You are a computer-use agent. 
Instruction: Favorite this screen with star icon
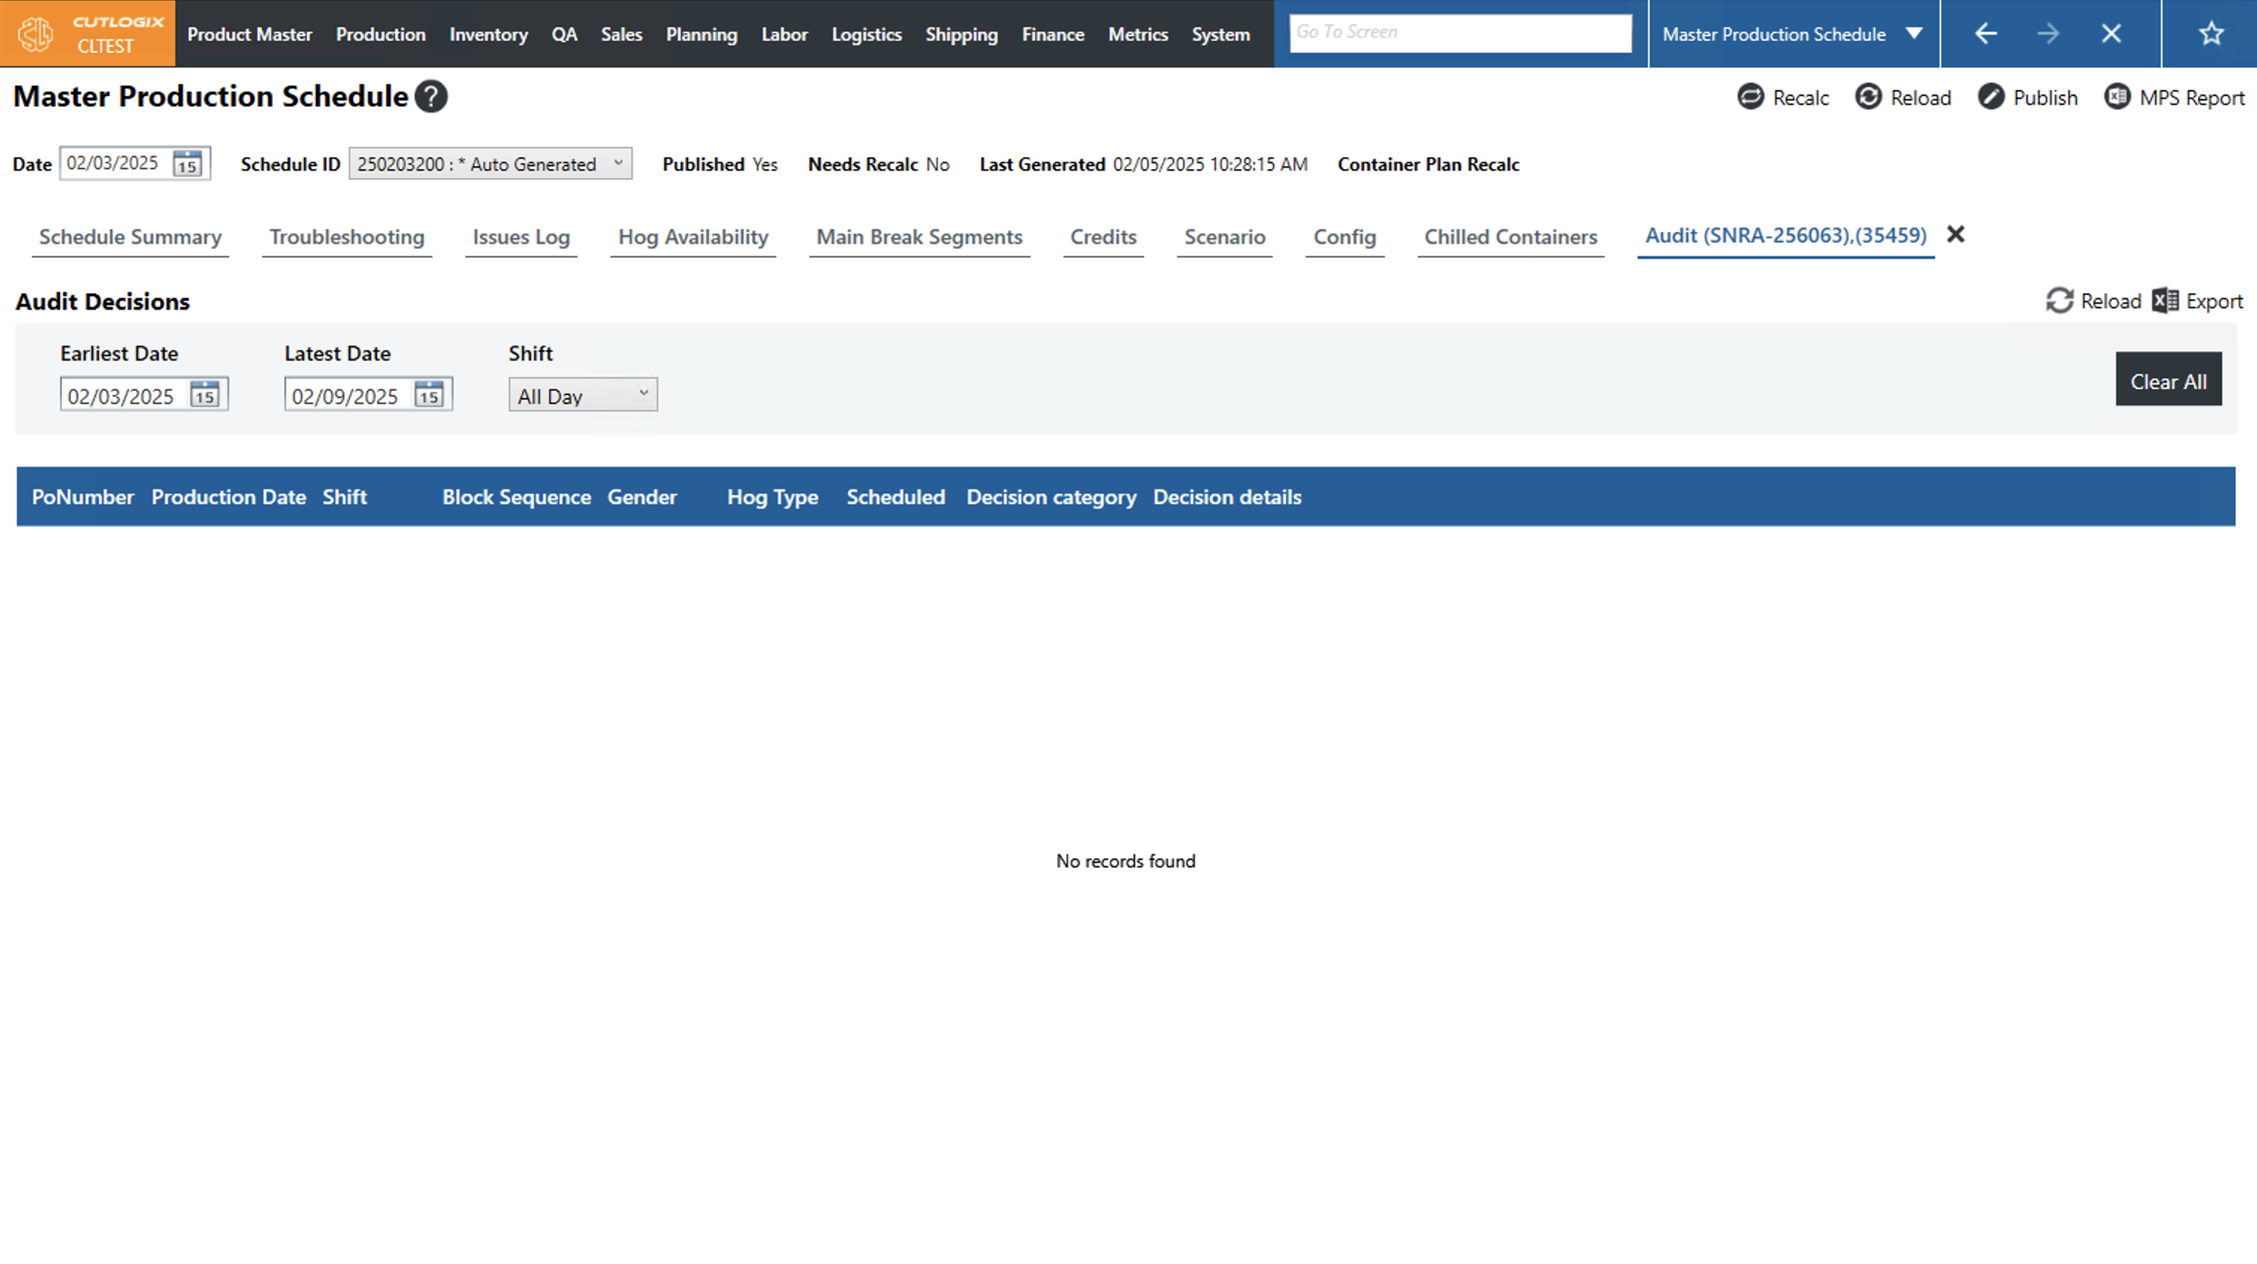[x=2211, y=34]
